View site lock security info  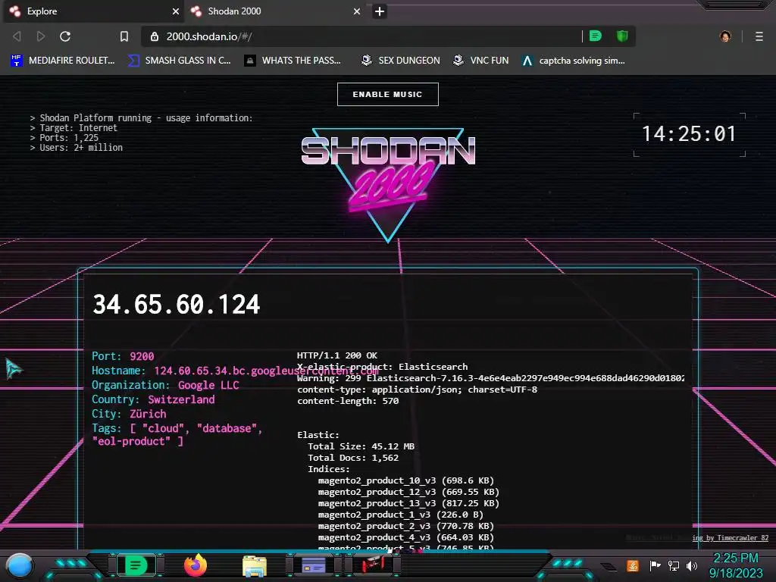click(155, 36)
